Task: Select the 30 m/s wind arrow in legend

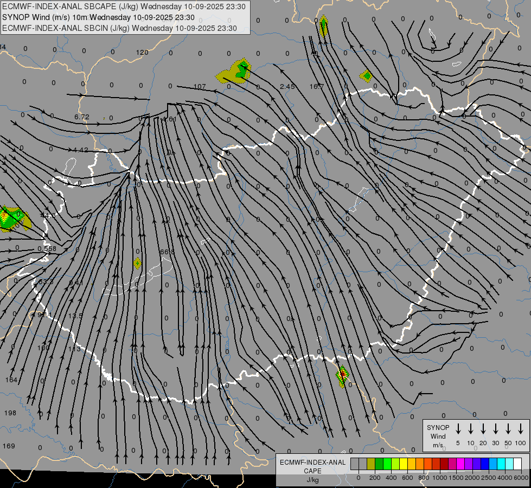Action: [496, 429]
